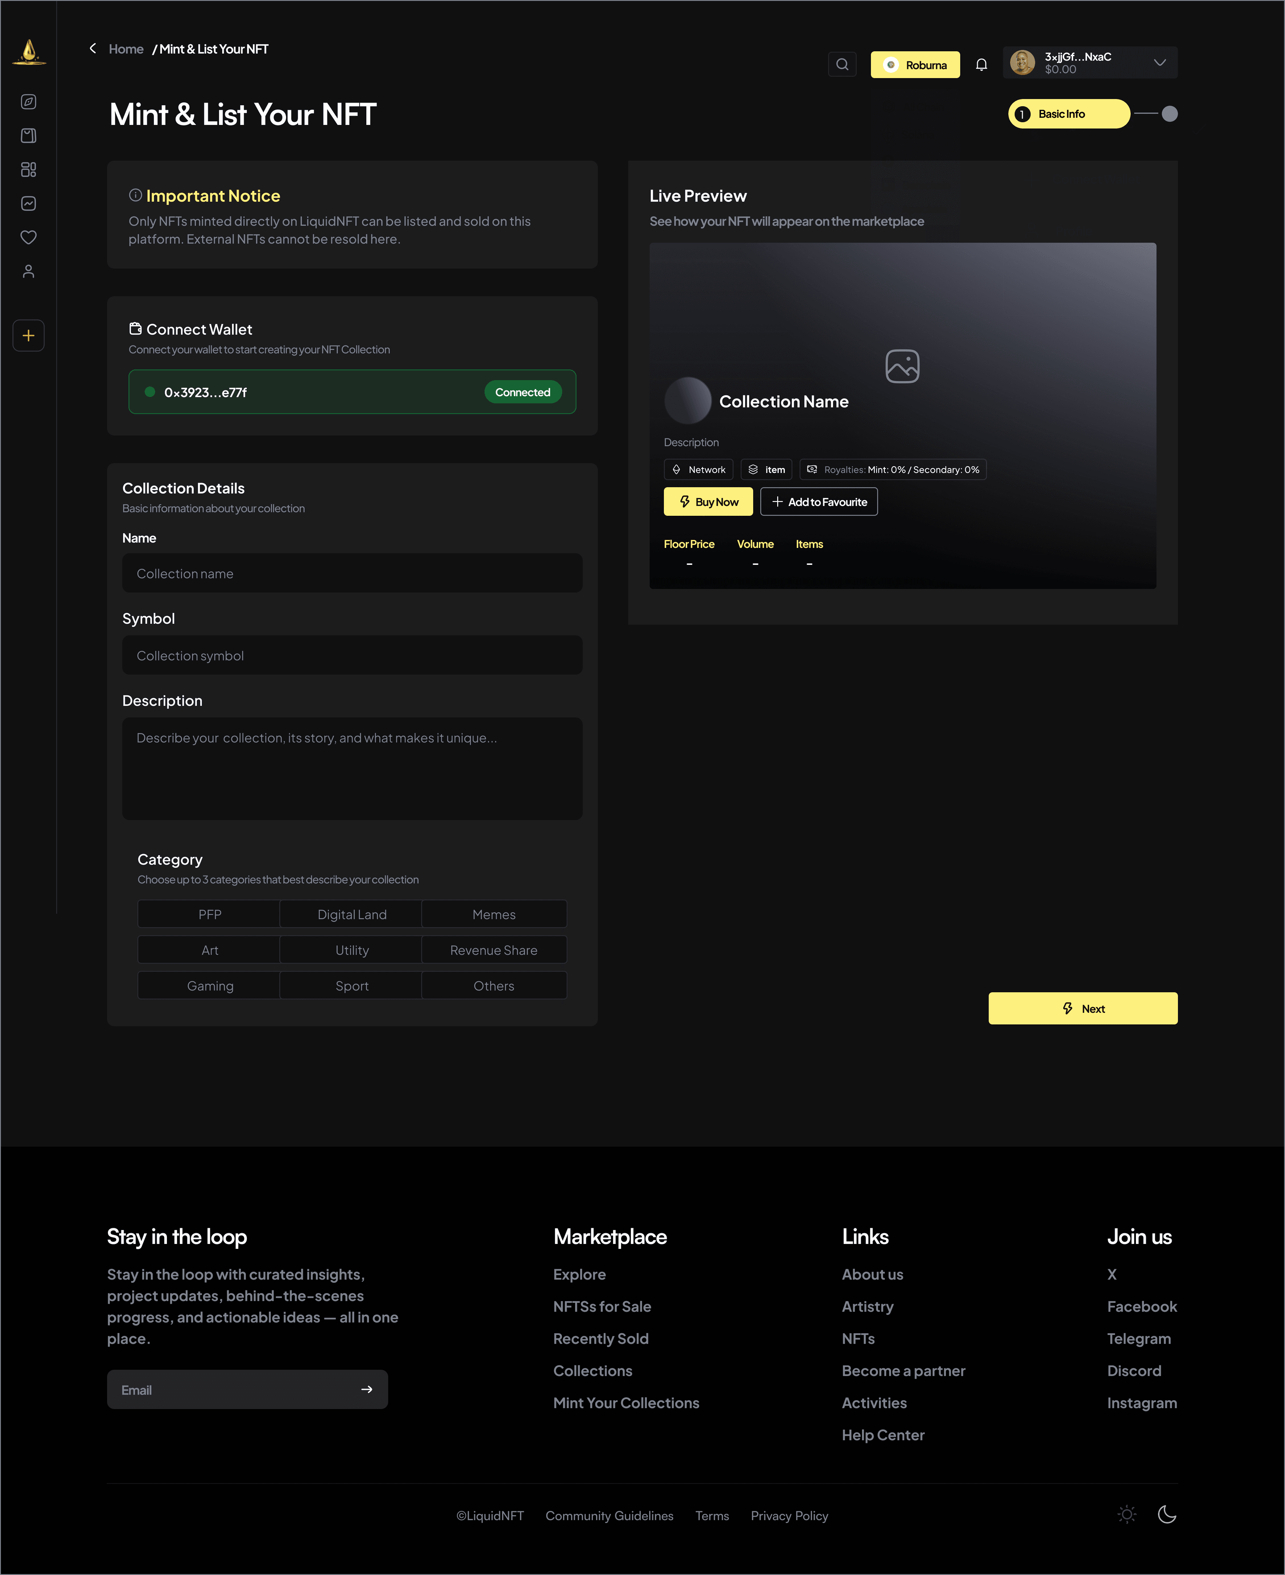Select the Utility category
The image size is (1285, 1575).
[x=352, y=949]
